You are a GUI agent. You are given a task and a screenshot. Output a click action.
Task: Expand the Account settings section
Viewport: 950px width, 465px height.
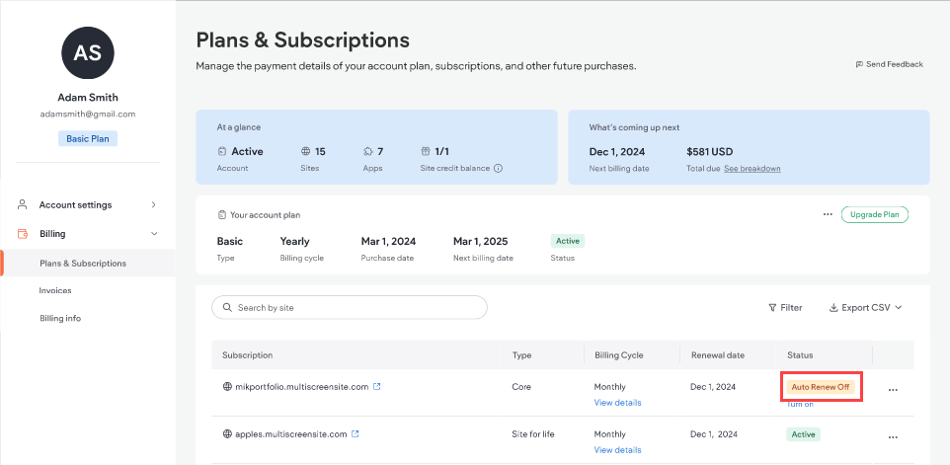pyautogui.click(x=153, y=204)
